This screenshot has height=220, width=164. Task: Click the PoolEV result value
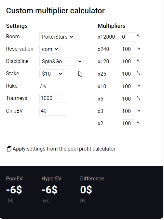pyautogui.click(x=14, y=190)
